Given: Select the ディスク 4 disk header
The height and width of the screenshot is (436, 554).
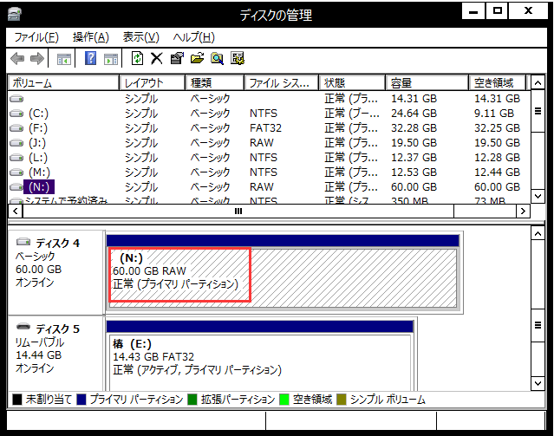Looking at the screenshot, I should click(55, 272).
